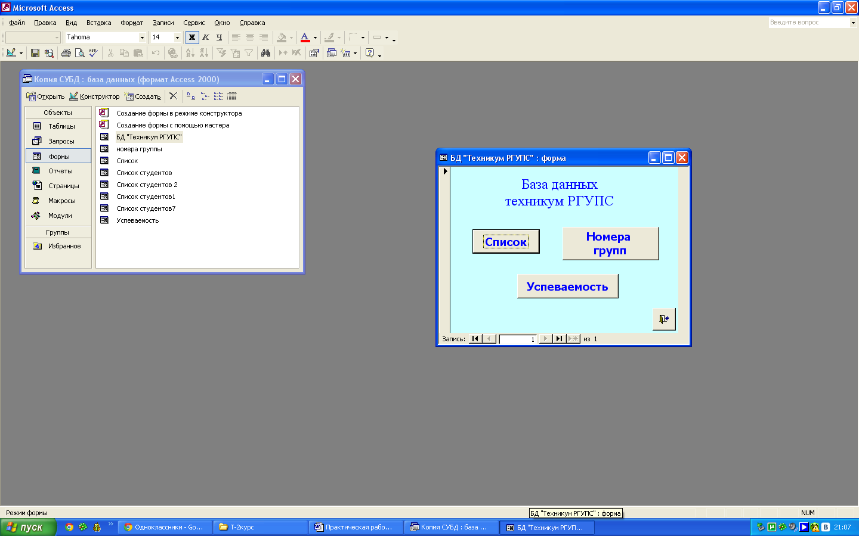859x536 pixels.
Task: Click the exit door icon button on form
Action: [x=664, y=319]
